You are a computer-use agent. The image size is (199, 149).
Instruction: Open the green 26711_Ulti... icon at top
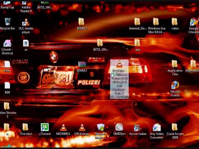[x=44, y=5]
